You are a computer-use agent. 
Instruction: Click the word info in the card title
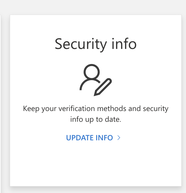tap(124, 44)
